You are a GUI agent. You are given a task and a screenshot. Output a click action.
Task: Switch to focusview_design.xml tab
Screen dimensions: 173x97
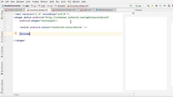point(38,10)
